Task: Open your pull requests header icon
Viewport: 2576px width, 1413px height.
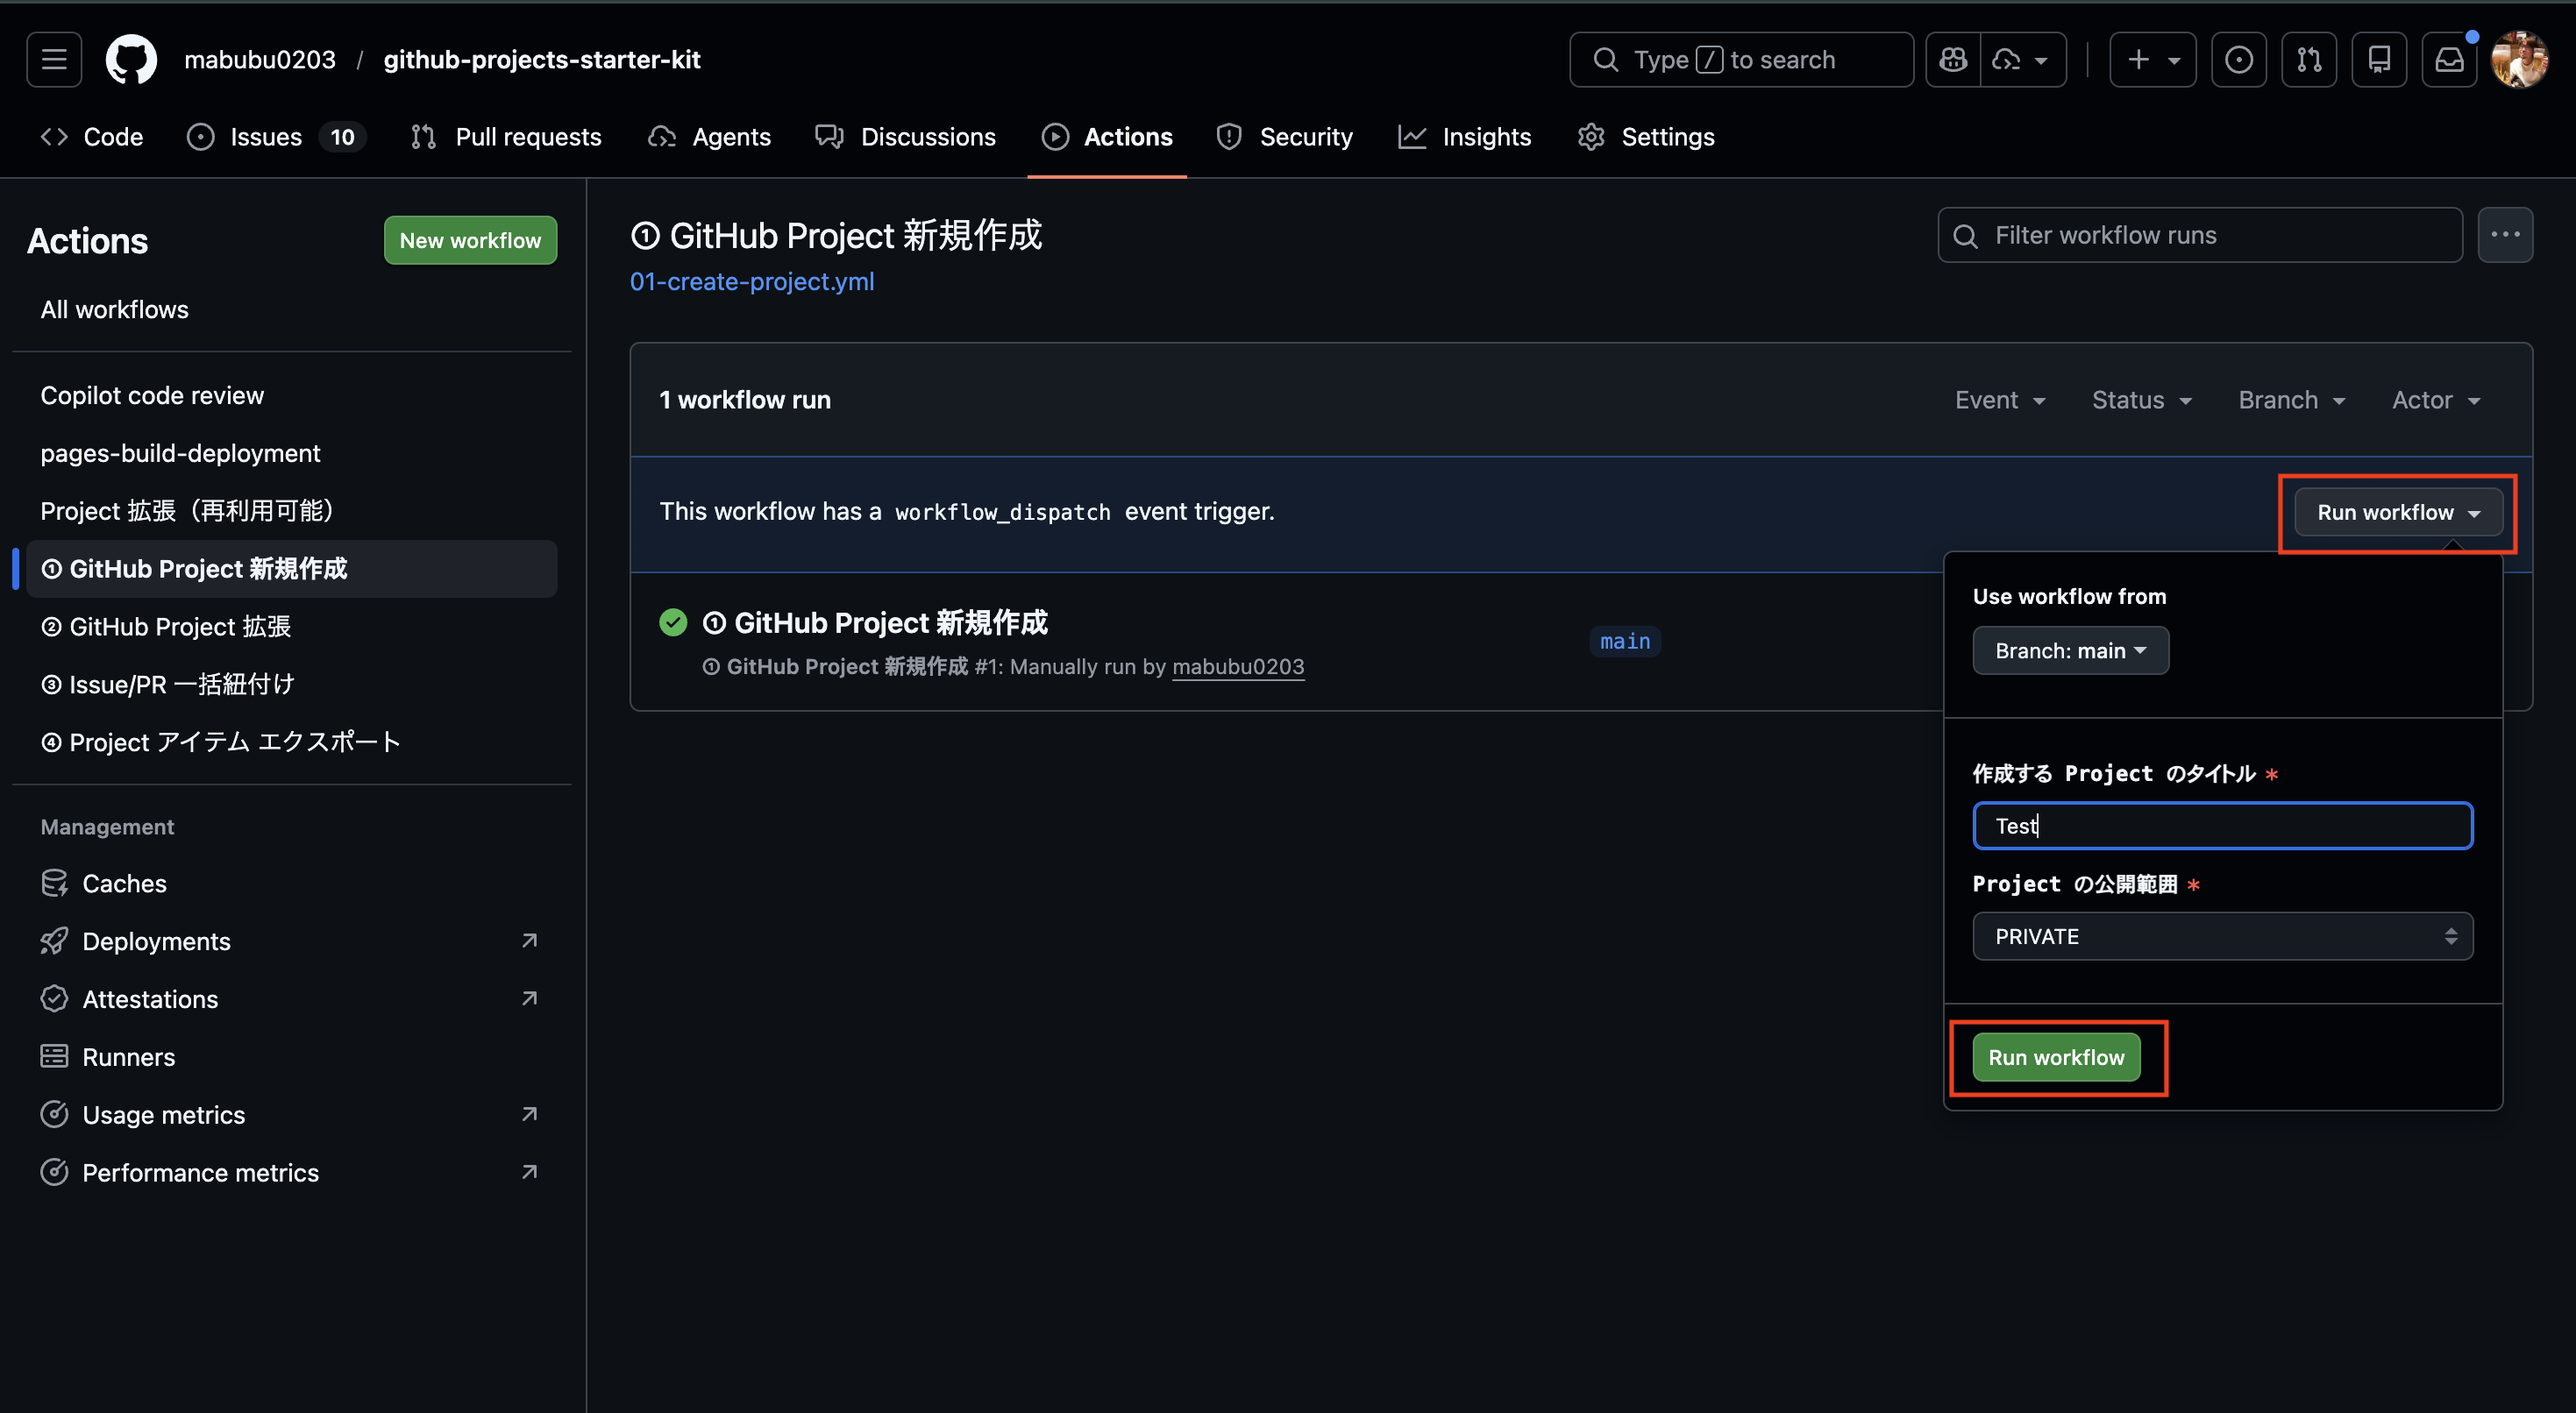Action: [x=2309, y=60]
